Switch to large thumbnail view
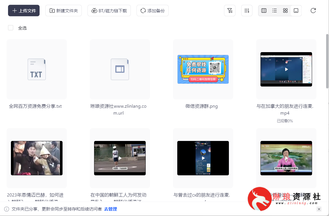329x216 pixels. tap(296, 11)
